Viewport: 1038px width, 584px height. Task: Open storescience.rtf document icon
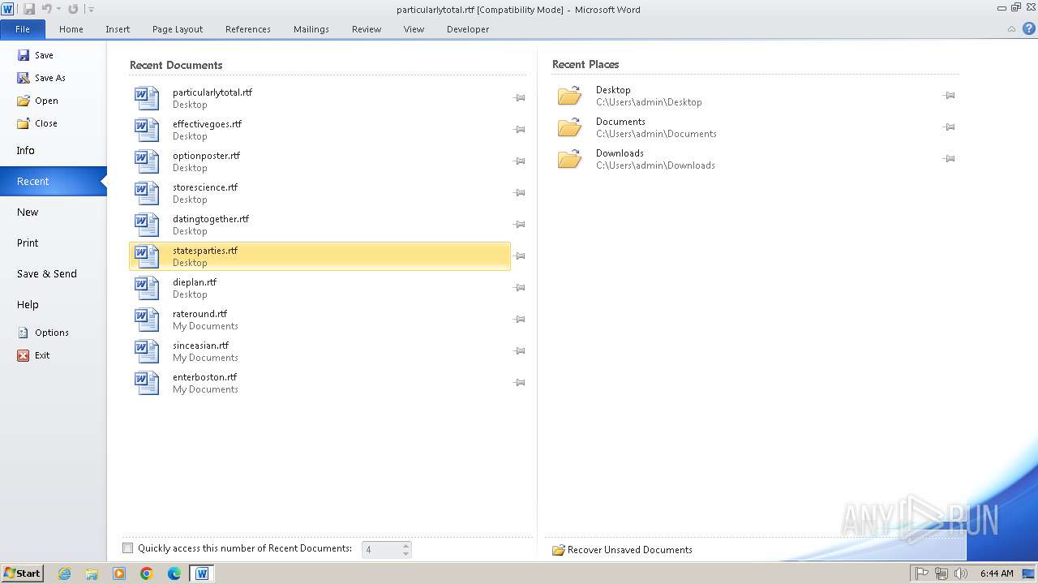[147, 193]
